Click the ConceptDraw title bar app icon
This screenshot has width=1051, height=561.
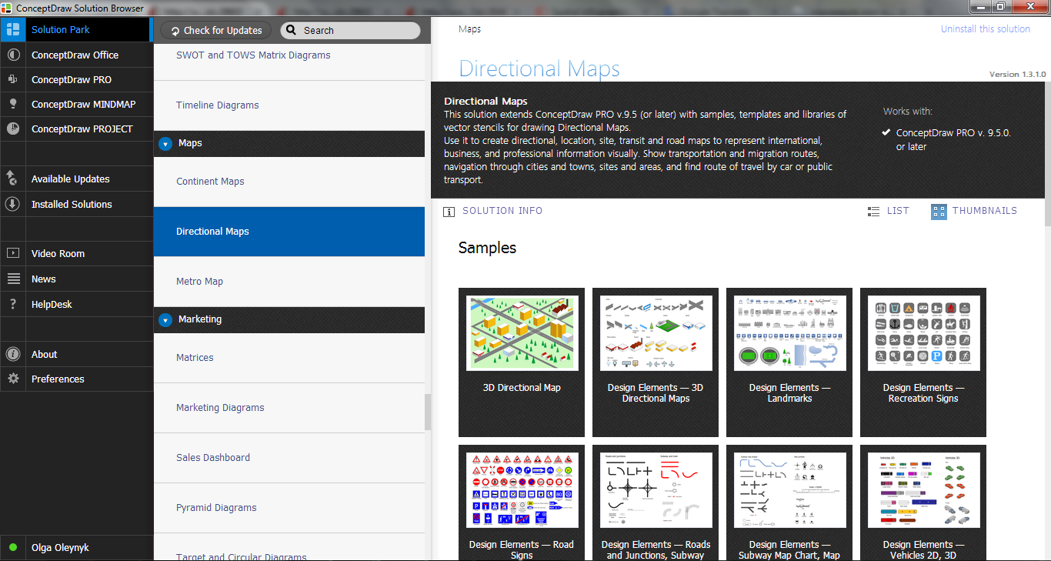tap(8, 8)
